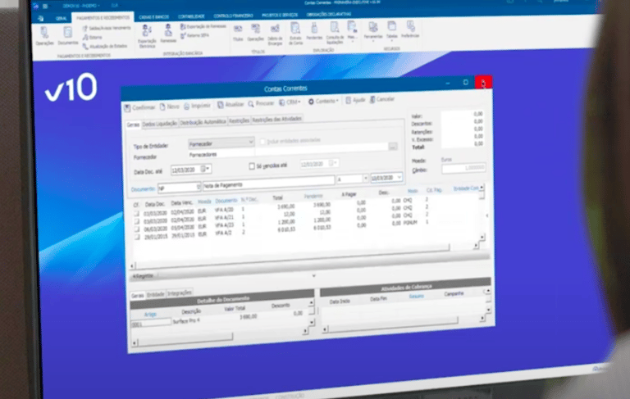Image resolution: width=630 pixels, height=399 pixels.
Task: Open the CRM toolbar dropdown
Action: [x=290, y=102]
